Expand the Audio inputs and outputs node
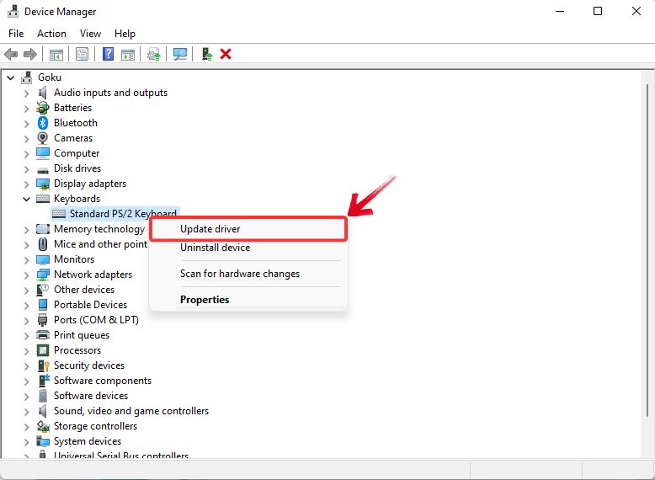Screen dimensions: 655x480 point(26,93)
